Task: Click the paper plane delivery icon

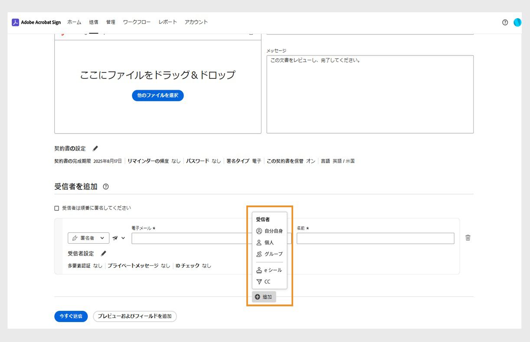Action: coord(115,238)
